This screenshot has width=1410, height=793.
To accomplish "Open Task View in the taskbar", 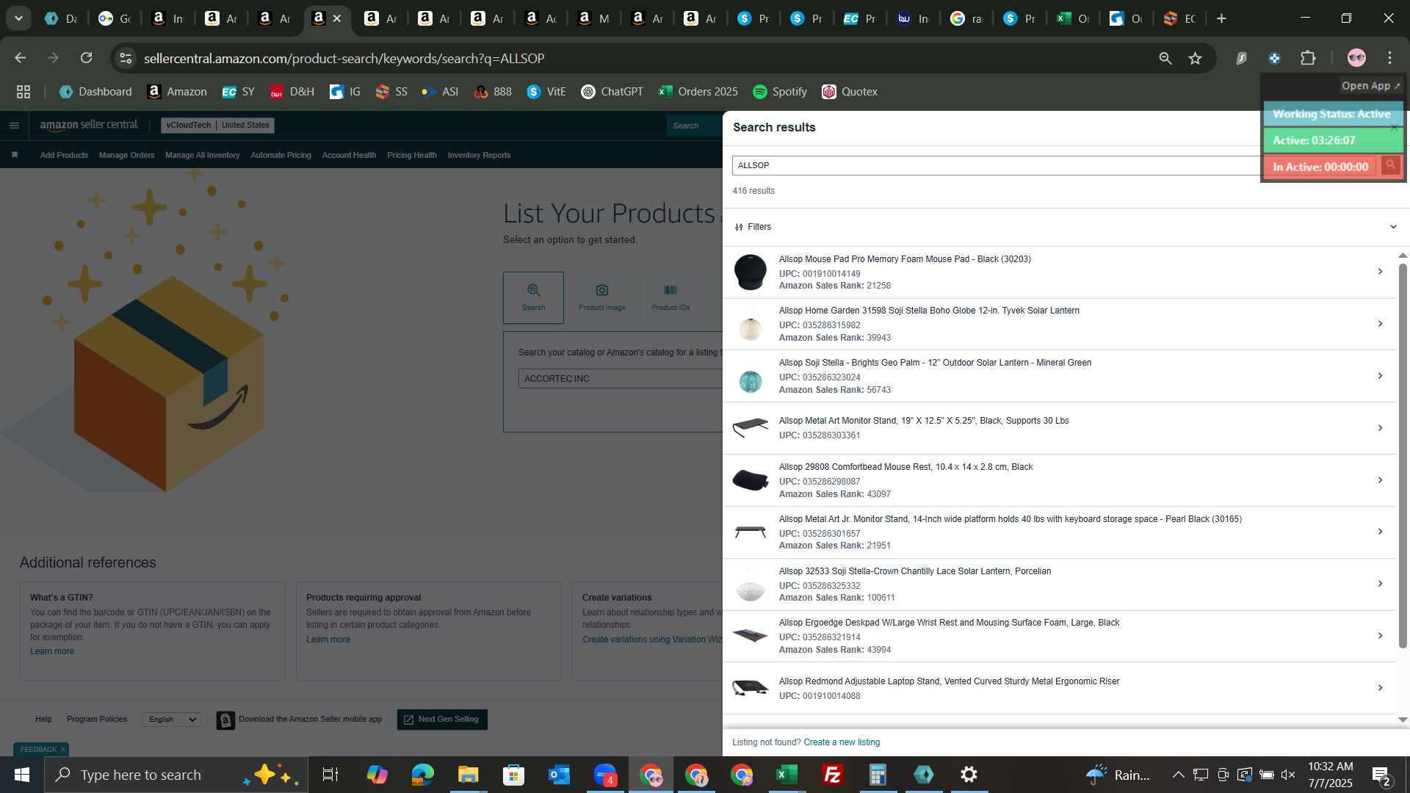I will (x=330, y=775).
